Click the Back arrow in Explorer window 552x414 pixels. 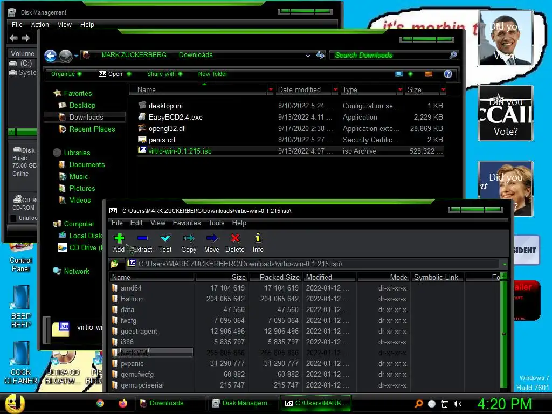[50, 56]
